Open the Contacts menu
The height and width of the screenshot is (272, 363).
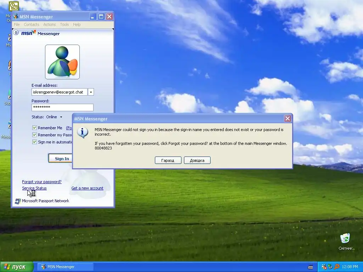tap(32, 24)
